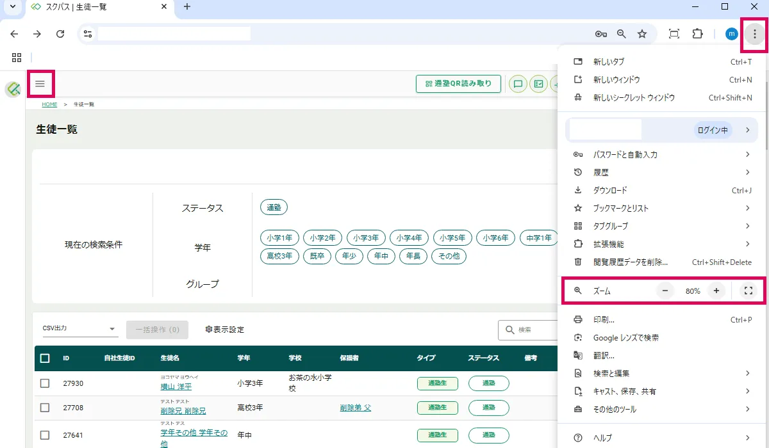Expand 検索と編集 submenu
The width and height of the screenshot is (769, 448).
(662, 374)
